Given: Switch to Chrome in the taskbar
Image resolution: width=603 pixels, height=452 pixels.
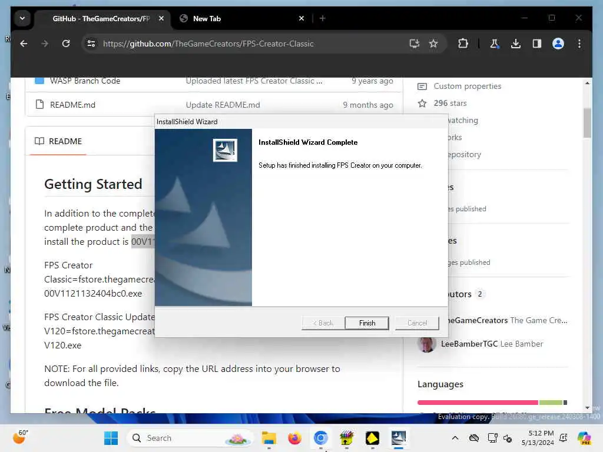Looking at the screenshot, I should coord(320,438).
